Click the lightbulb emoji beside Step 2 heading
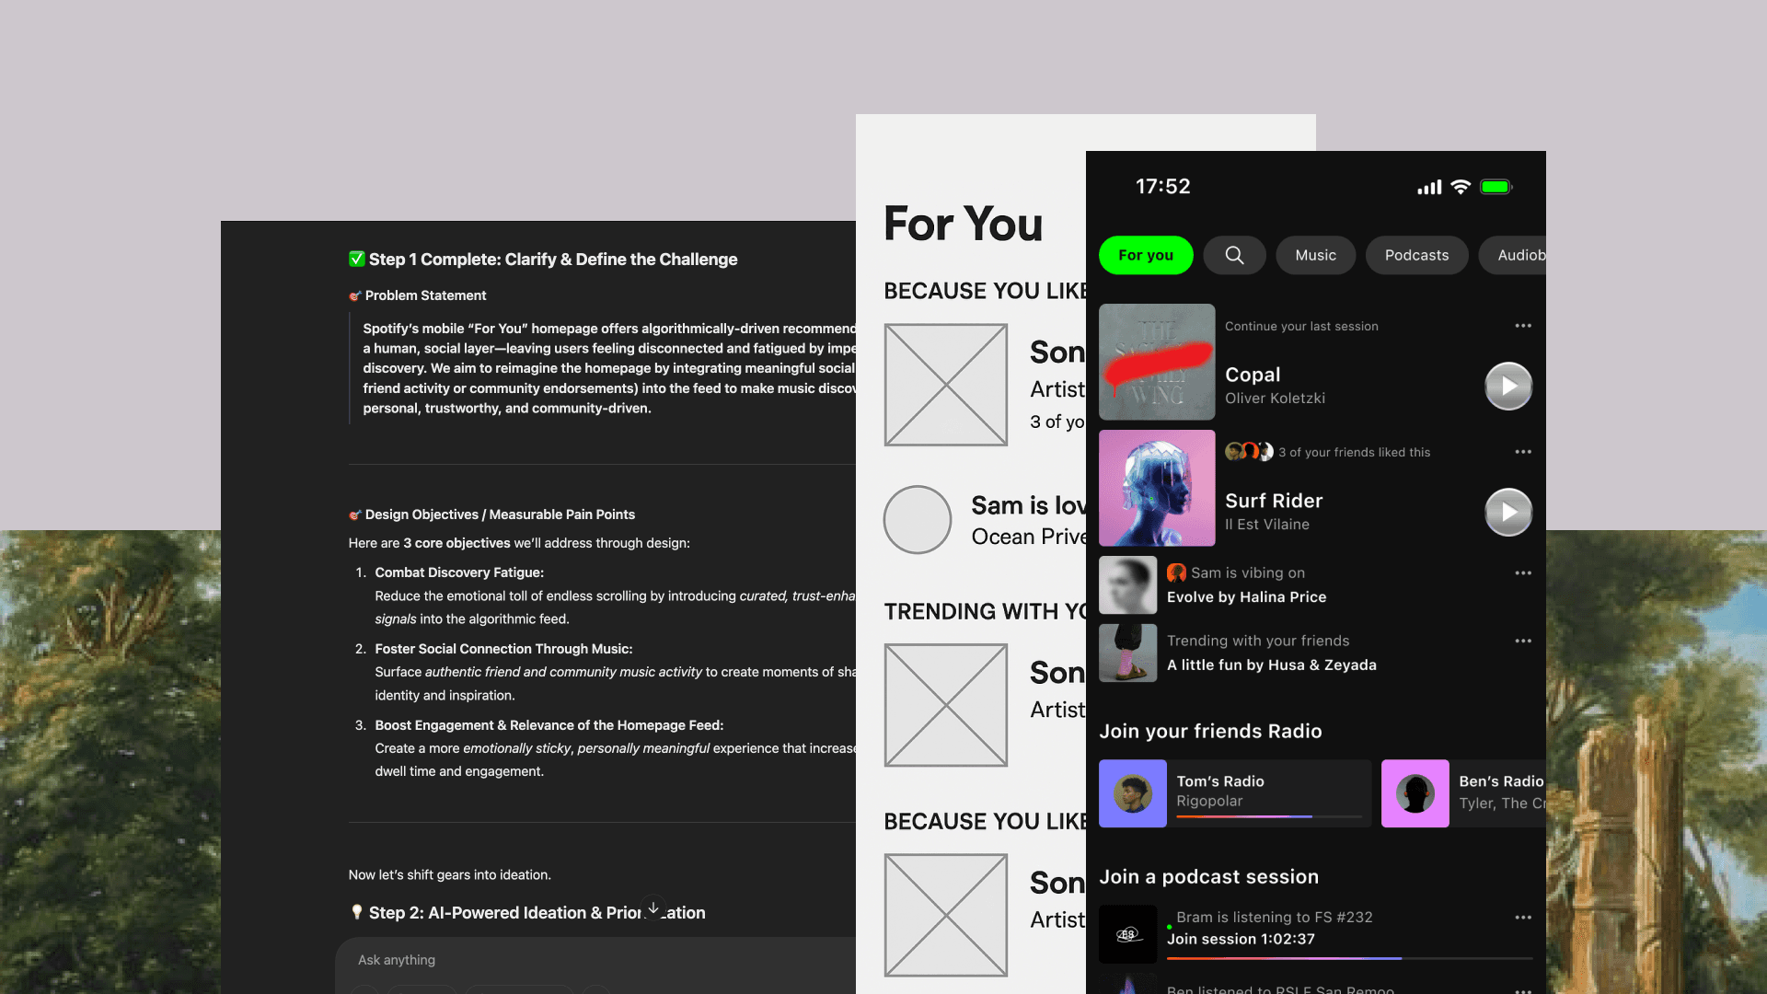This screenshot has width=1767, height=994. click(x=356, y=912)
